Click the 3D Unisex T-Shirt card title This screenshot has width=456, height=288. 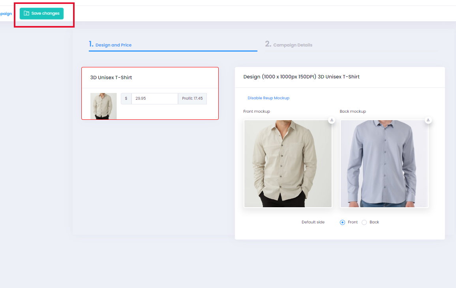coord(111,78)
